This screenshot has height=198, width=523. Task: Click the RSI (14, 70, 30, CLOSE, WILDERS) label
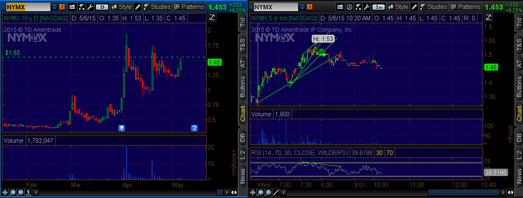(x=299, y=152)
